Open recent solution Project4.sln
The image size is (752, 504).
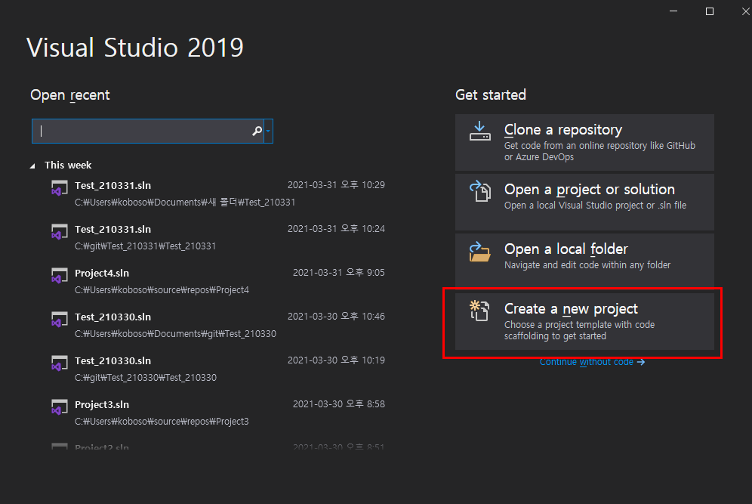point(219,281)
